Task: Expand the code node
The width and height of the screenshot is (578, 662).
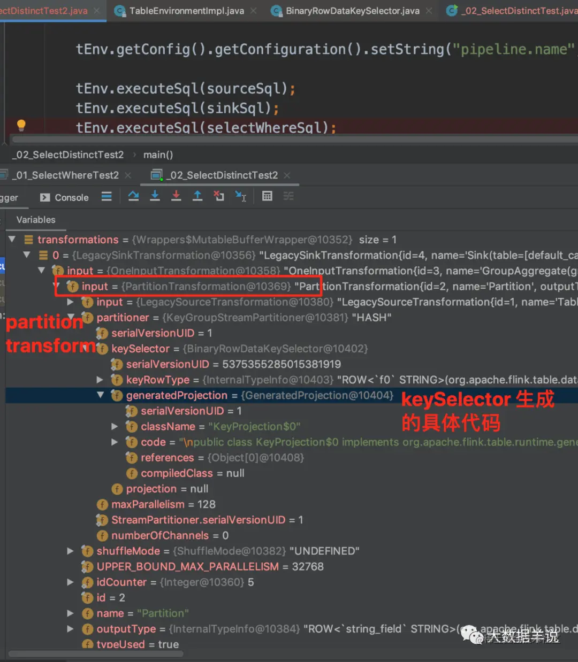Action: 115,442
